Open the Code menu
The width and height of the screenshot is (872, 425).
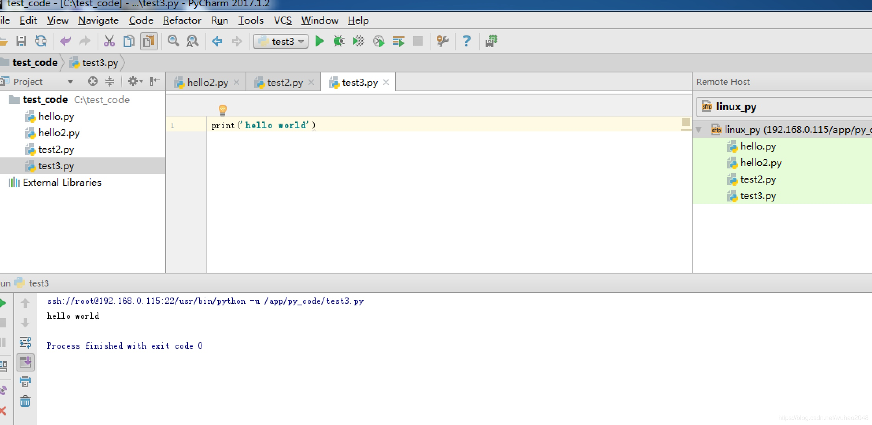pyautogui.click(x=141, y=20)
